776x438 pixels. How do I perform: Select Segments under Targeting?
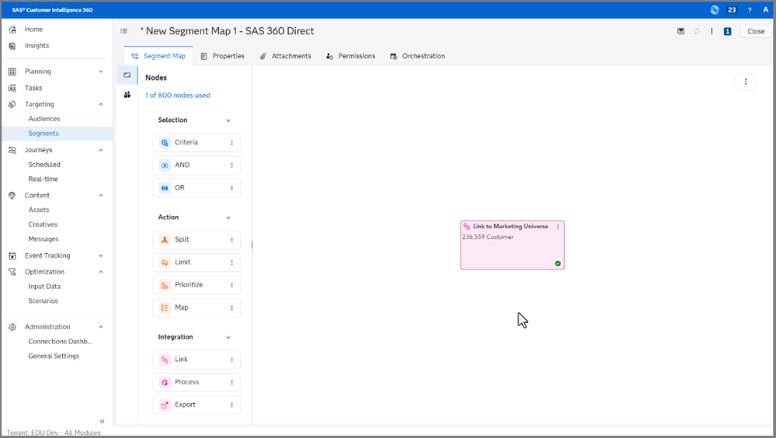pos(43,133)
